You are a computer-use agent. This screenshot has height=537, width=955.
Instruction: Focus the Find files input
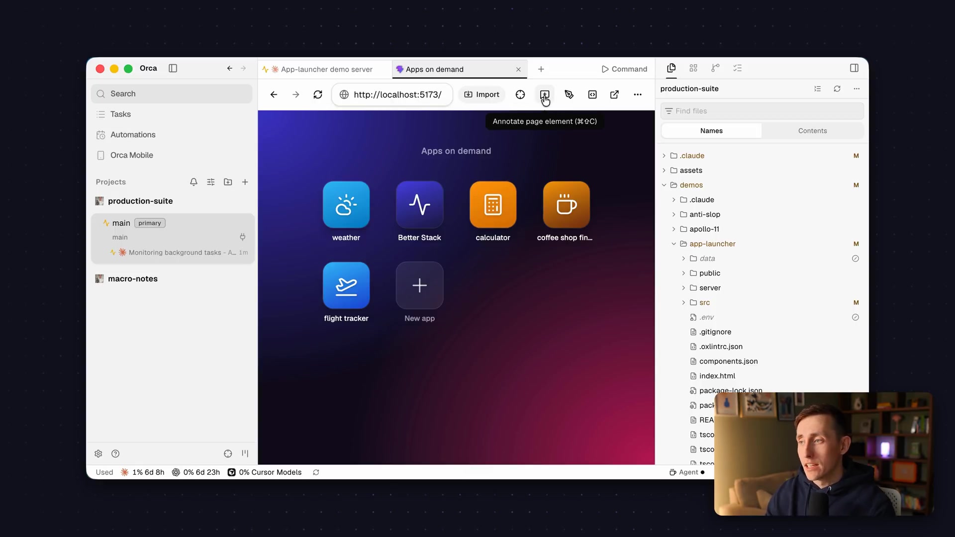tap(762, 111)
